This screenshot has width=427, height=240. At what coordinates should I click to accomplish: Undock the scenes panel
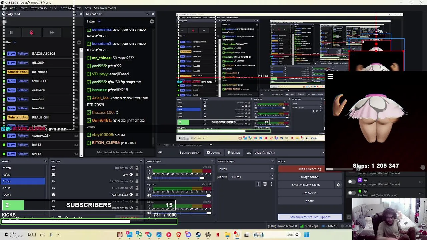click(x=46, y=161)
